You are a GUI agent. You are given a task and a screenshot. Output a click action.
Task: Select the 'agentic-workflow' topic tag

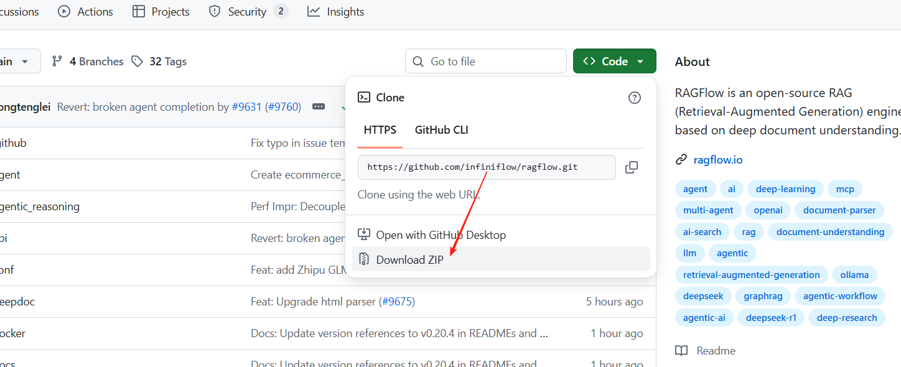[x=840, y=296]
